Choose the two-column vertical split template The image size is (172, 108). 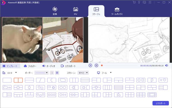coord(18,80)
